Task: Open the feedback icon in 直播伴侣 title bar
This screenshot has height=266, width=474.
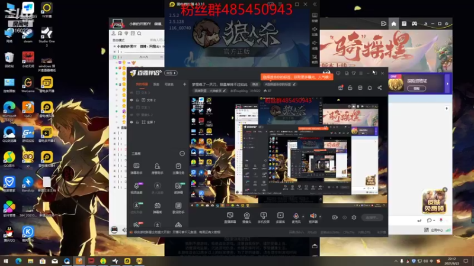Action: coord(338,73)
